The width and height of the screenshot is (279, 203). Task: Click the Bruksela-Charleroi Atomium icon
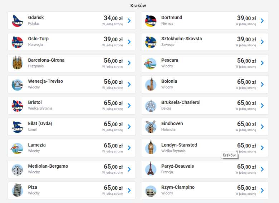(151, 106)
